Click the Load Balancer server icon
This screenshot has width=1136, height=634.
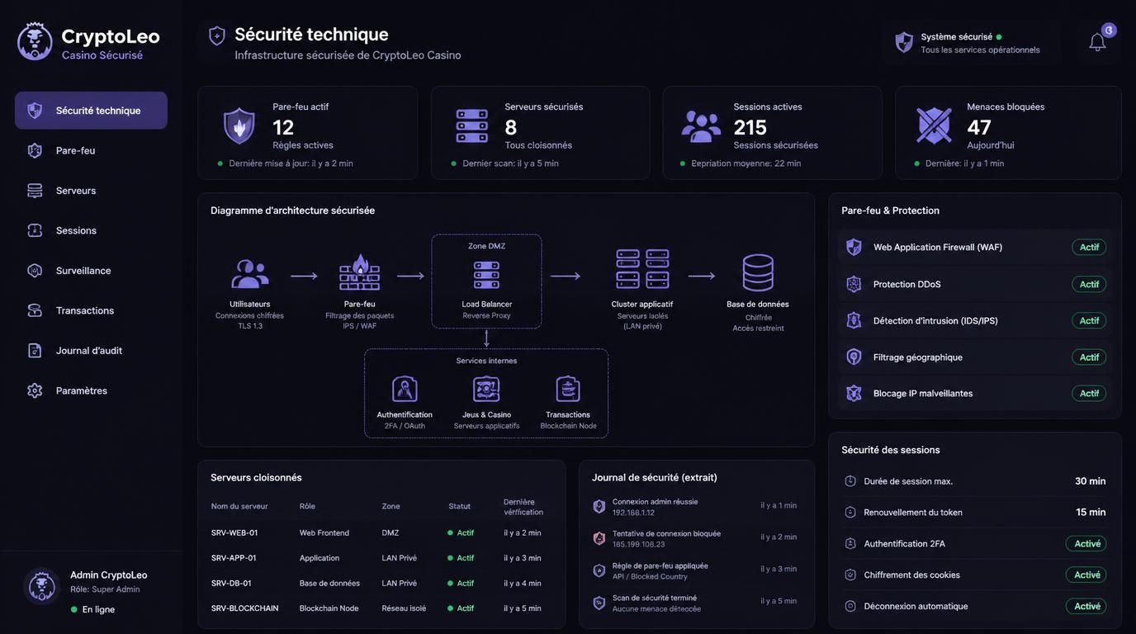pos(486,275)
